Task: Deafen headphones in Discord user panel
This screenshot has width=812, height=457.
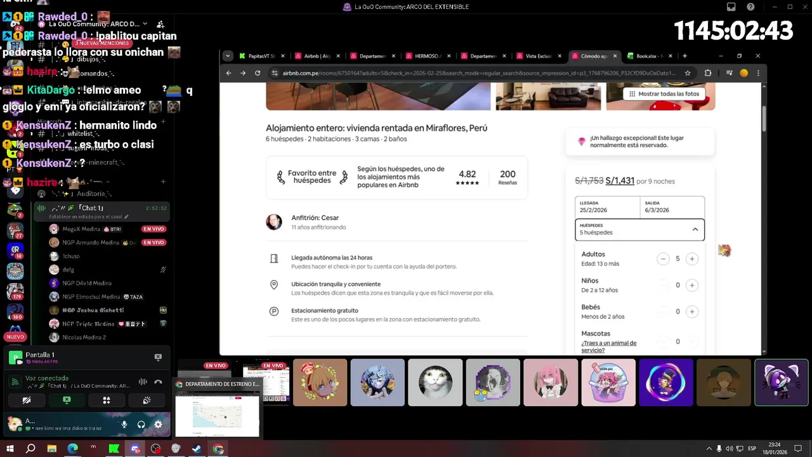Action: pos(141,425)
